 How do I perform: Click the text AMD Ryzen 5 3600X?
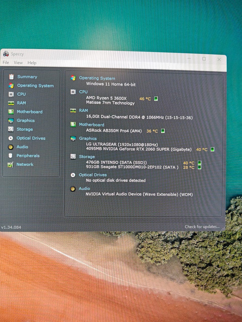[x=106, y=98]
